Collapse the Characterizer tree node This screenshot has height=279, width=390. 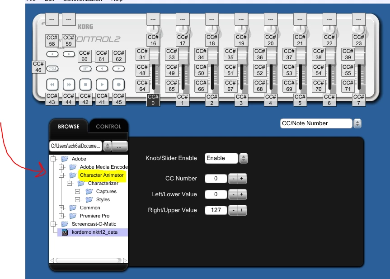click(70, 184)
